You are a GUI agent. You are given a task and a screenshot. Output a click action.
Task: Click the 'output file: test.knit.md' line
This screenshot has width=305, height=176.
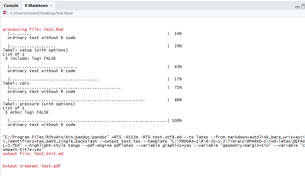[33, 154]
